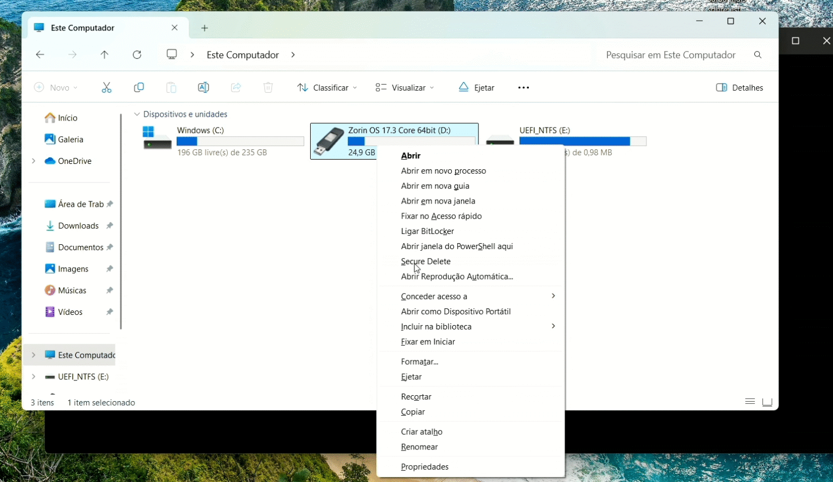Open the Classificar sort dropdown
Image resolution: width=833 pixels, height=482 pixels.
[327, 87]
